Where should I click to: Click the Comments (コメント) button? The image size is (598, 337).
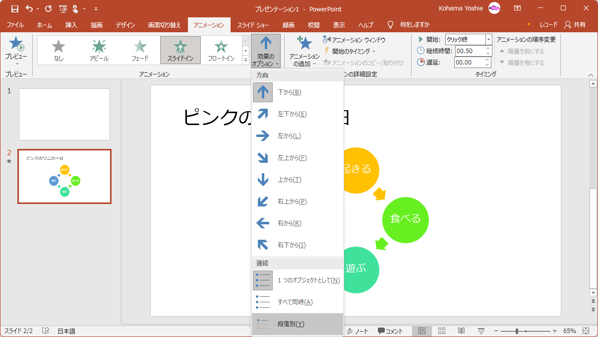pyautogui.click(x=390, y=331)
